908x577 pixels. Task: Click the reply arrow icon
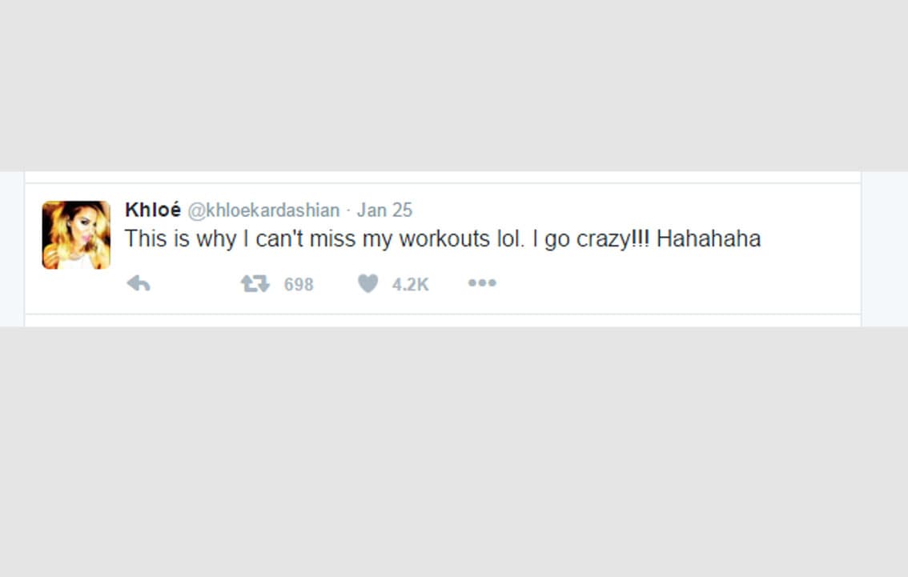tap(139, 283)
